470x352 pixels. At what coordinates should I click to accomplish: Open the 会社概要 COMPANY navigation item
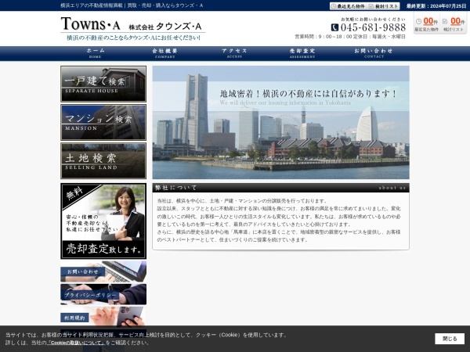164,53
